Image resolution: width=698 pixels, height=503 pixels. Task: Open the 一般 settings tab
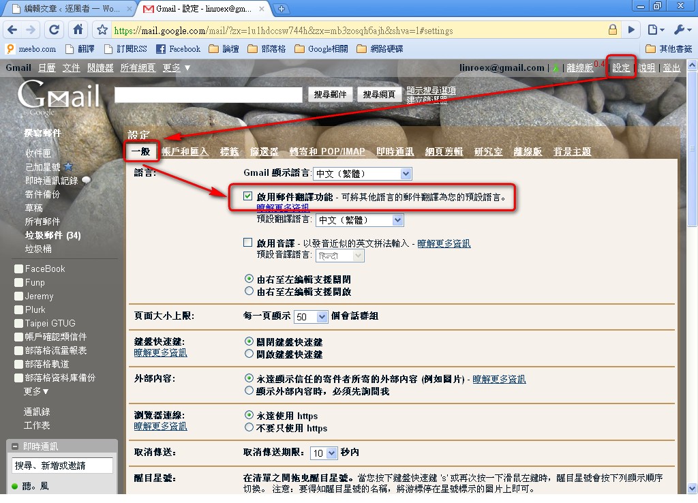tap(141, 151)
